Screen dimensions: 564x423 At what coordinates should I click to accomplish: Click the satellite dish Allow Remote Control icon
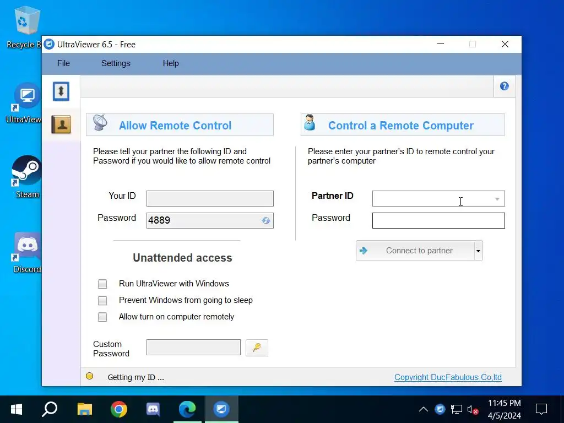click(100, 123)
